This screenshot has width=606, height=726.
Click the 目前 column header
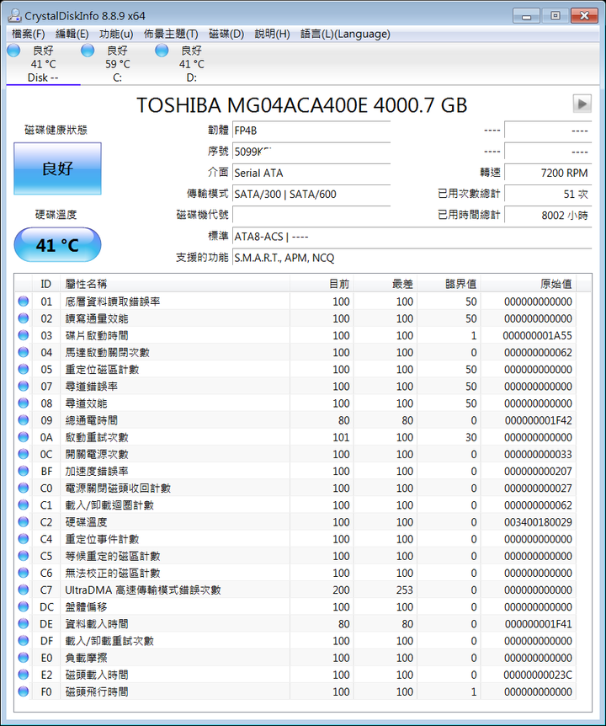tap(322, 284)
